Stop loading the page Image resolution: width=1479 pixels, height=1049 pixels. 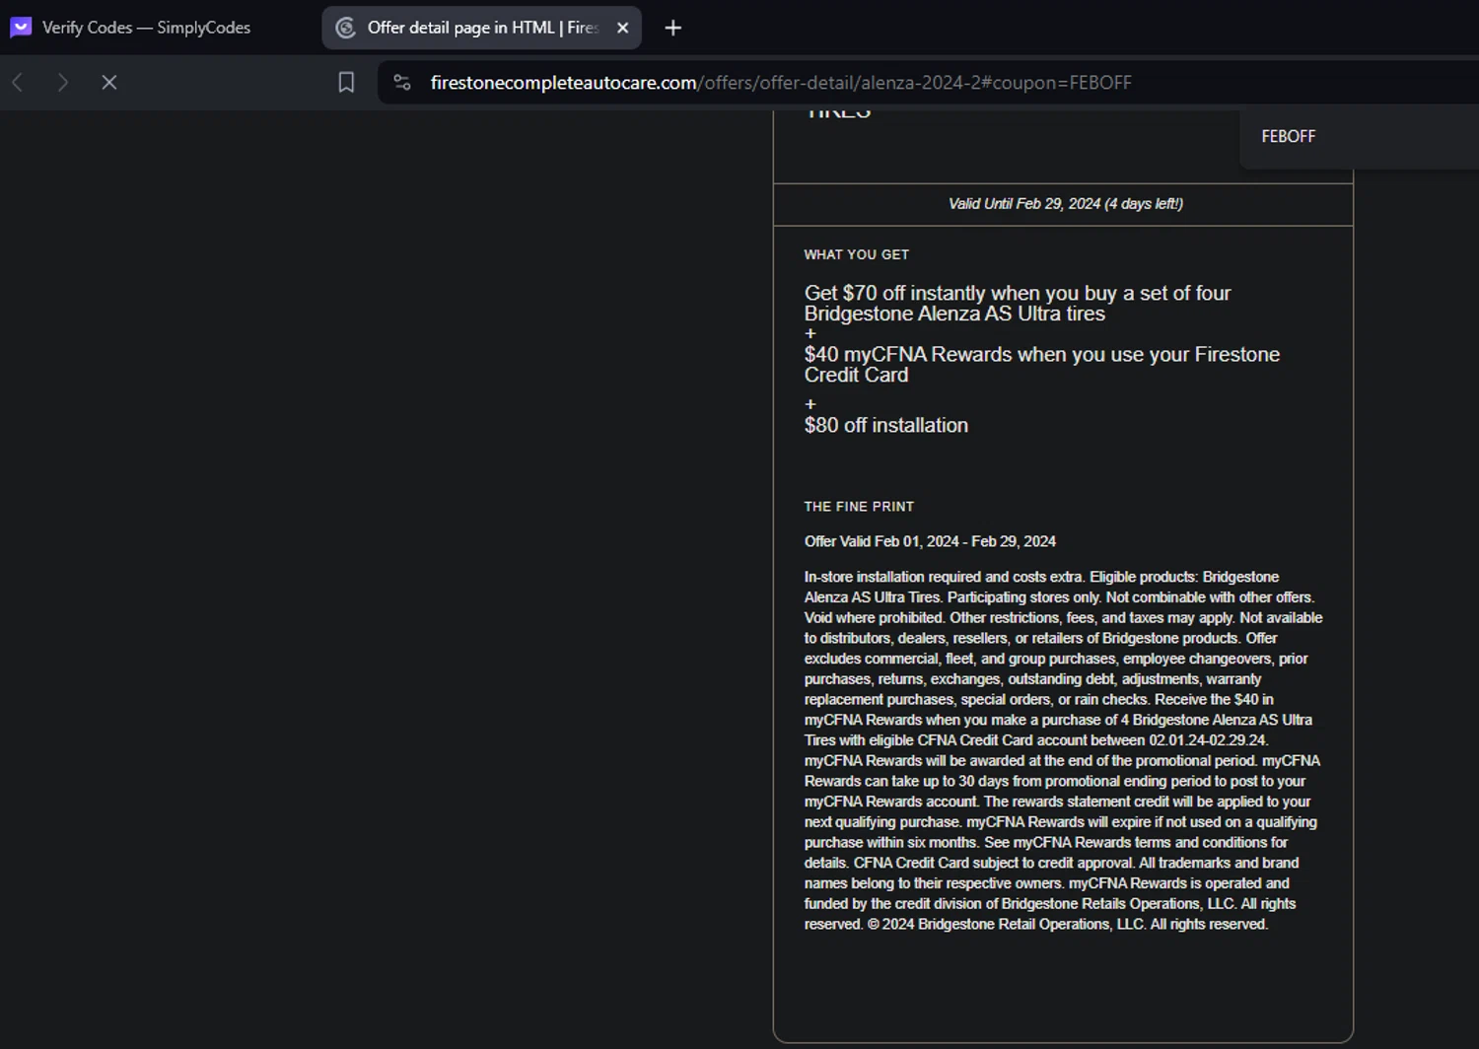(x=109, y=83)
